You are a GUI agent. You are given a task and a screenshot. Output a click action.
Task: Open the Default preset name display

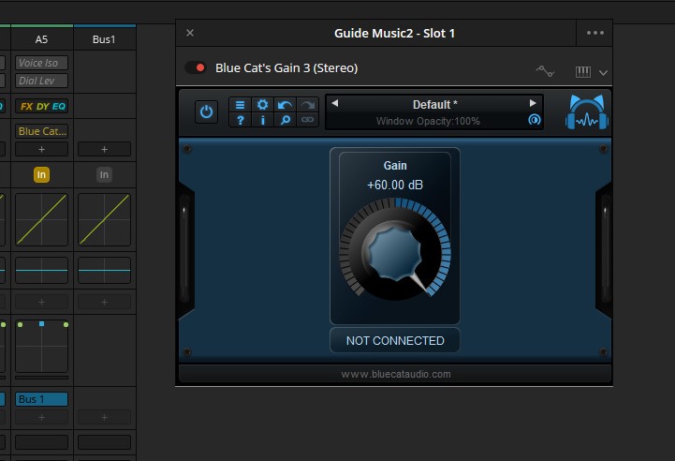[434, 104]
